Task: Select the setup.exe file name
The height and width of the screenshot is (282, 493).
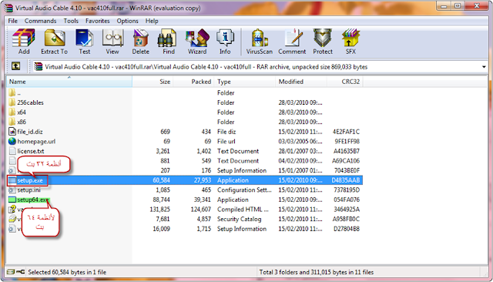Action: [30, 180]
